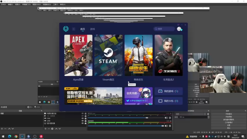Viewport: 247px width, 139px height.
Task: Remove scene with minus icon
Action: pos(5,129)
